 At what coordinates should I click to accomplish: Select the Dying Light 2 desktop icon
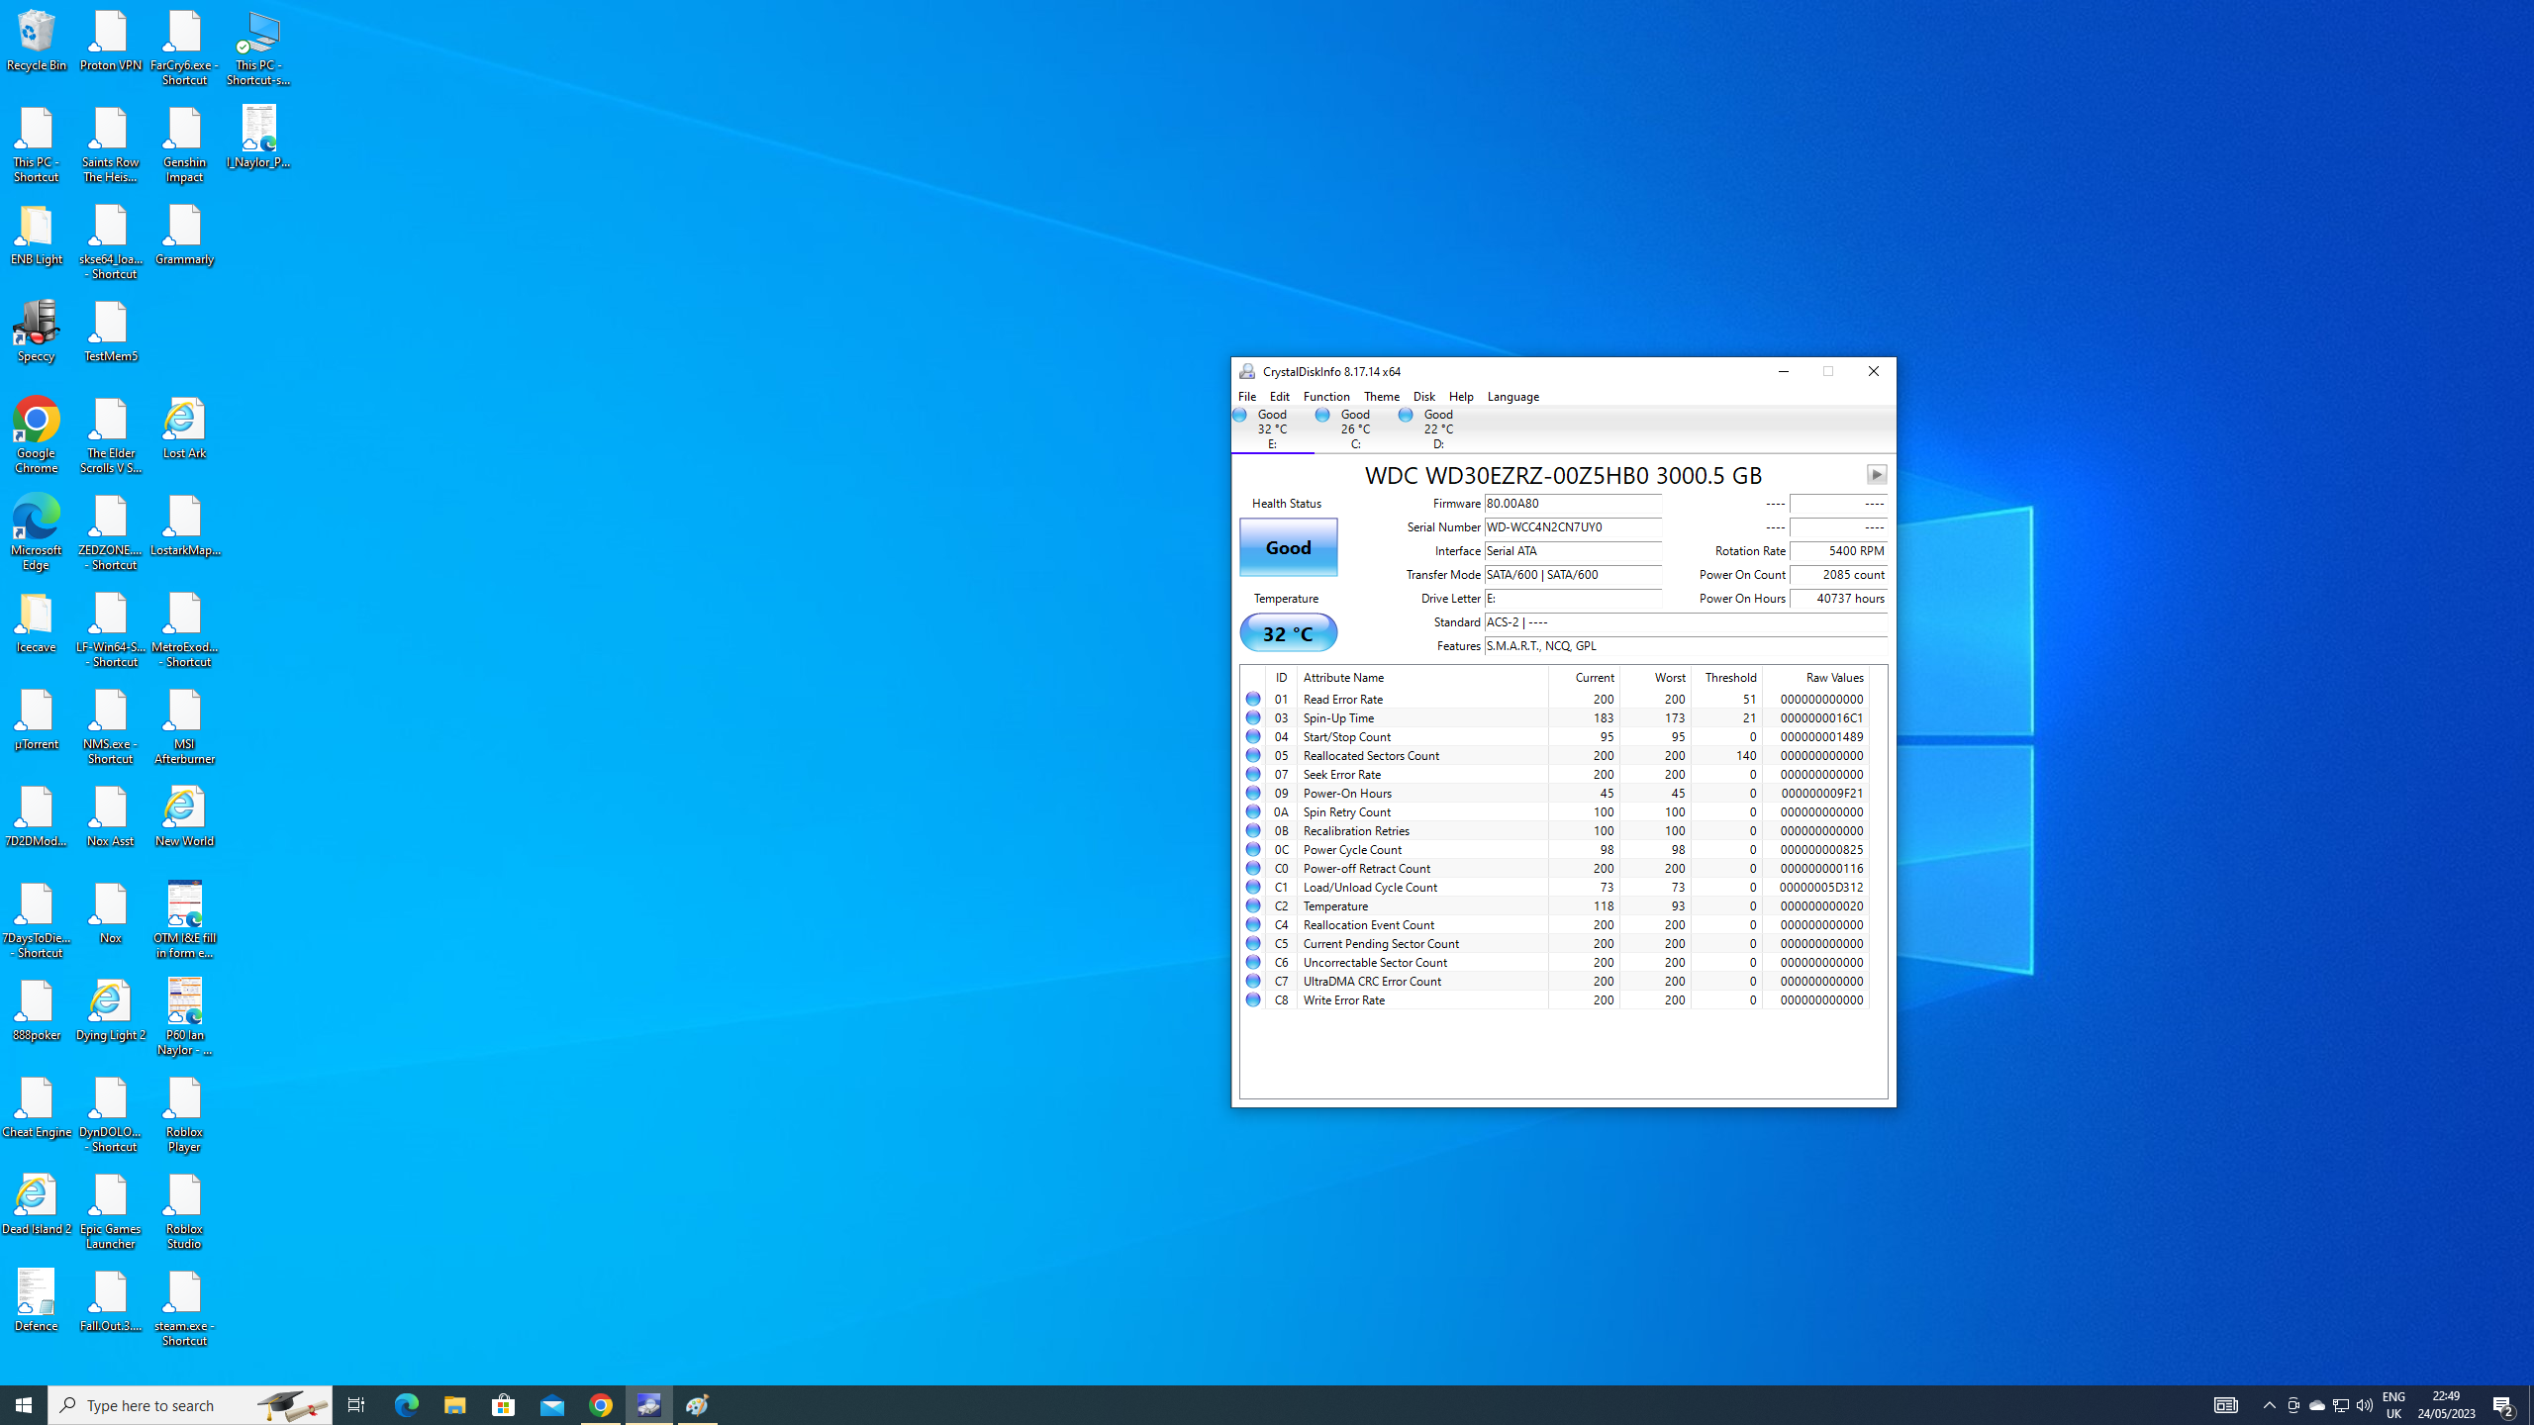pyautogui.click(x=111, y=1011)
